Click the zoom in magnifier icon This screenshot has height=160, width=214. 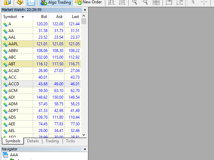tap(134, 2)
